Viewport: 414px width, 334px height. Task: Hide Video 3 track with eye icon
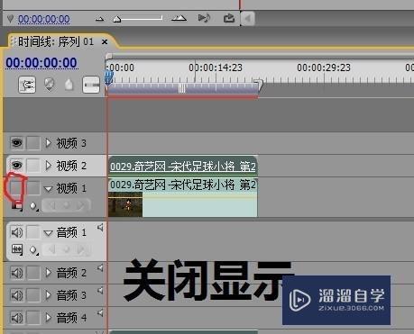coord(16,143)
